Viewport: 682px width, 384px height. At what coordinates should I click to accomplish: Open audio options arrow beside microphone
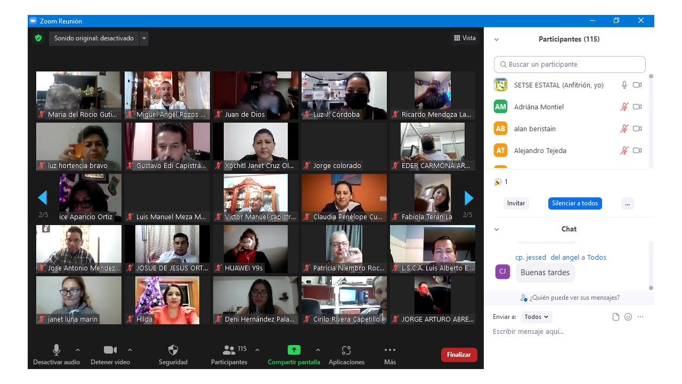click(x=78, y=350)
